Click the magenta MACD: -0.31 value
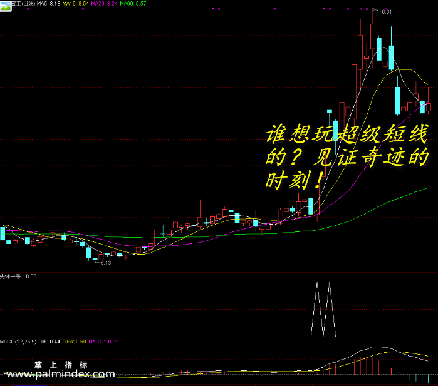Image resolution: width=438 pixels, height=386 pixels. [103, 342]
